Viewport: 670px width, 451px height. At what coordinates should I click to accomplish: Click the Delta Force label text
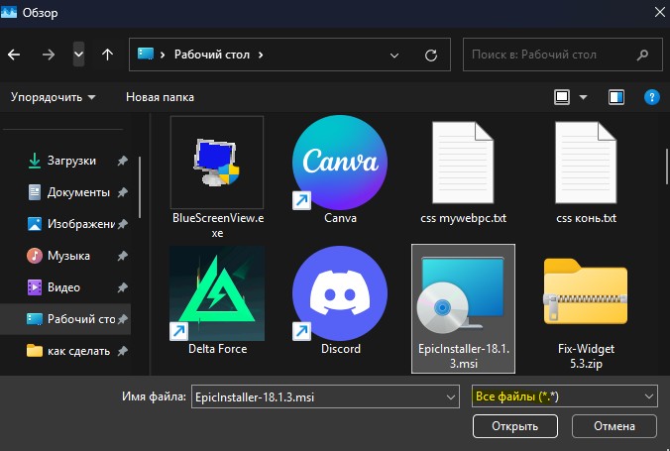[x=217, y=349]
